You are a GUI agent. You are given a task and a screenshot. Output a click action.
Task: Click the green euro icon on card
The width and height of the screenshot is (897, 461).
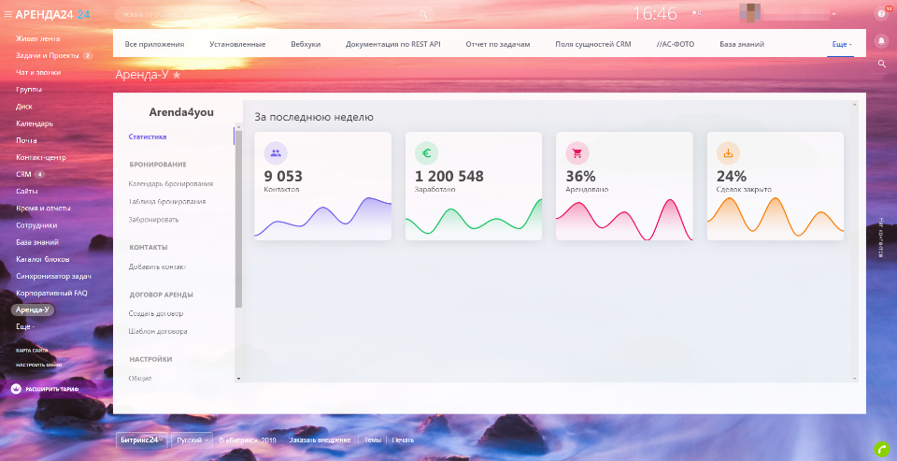tap(426, 153)
